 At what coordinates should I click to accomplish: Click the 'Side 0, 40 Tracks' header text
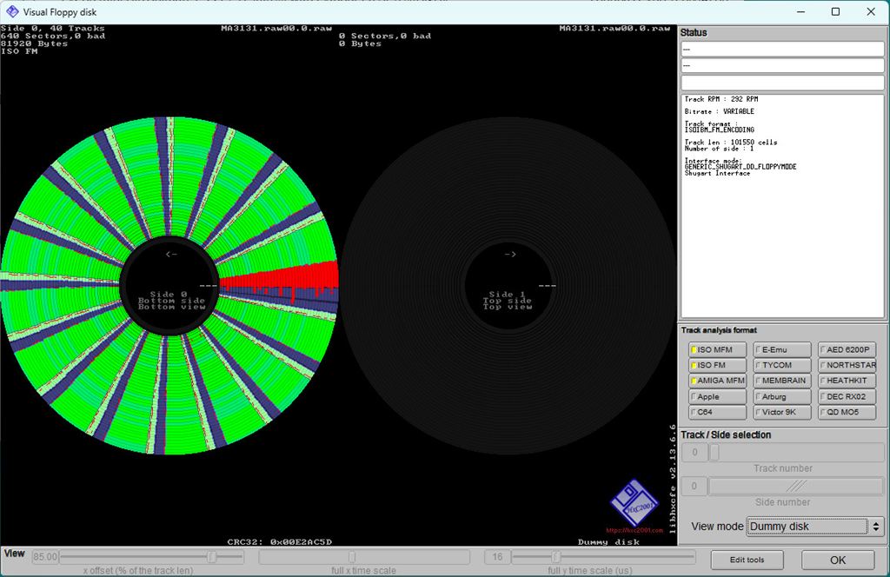(x=53, y=29)
